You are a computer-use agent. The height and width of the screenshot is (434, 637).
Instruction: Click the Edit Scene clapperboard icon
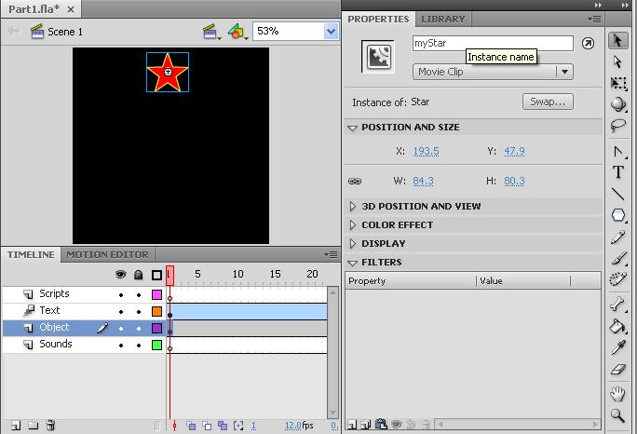coord(210,32)
